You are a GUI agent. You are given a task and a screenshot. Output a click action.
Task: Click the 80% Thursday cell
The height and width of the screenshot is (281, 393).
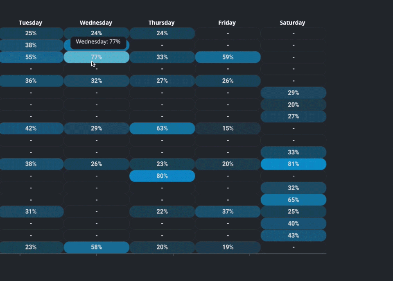[x=162, y=176]
